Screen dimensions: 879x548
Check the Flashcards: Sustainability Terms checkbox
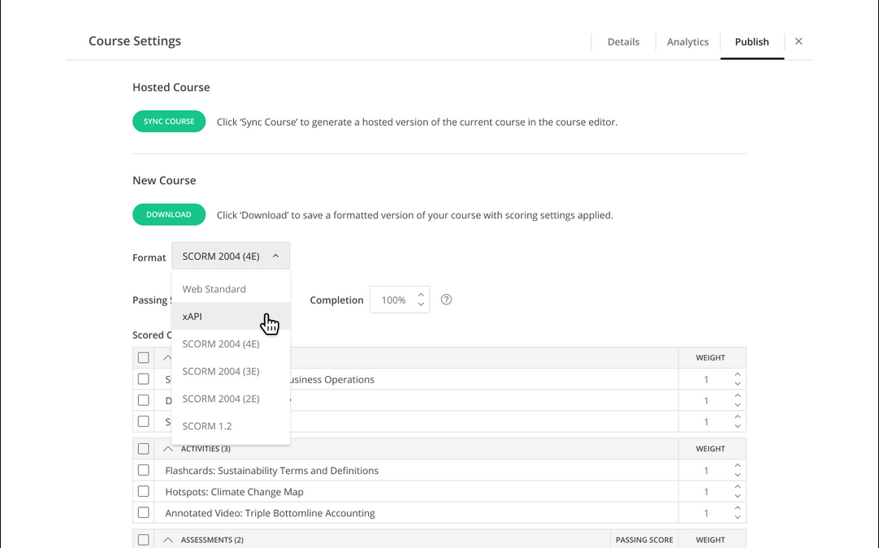pos(144,470)
